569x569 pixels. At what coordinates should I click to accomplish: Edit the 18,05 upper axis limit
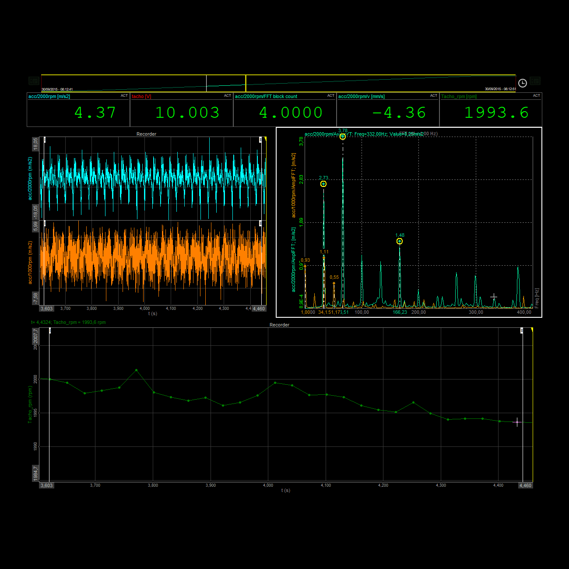click(x=35, y=144)
